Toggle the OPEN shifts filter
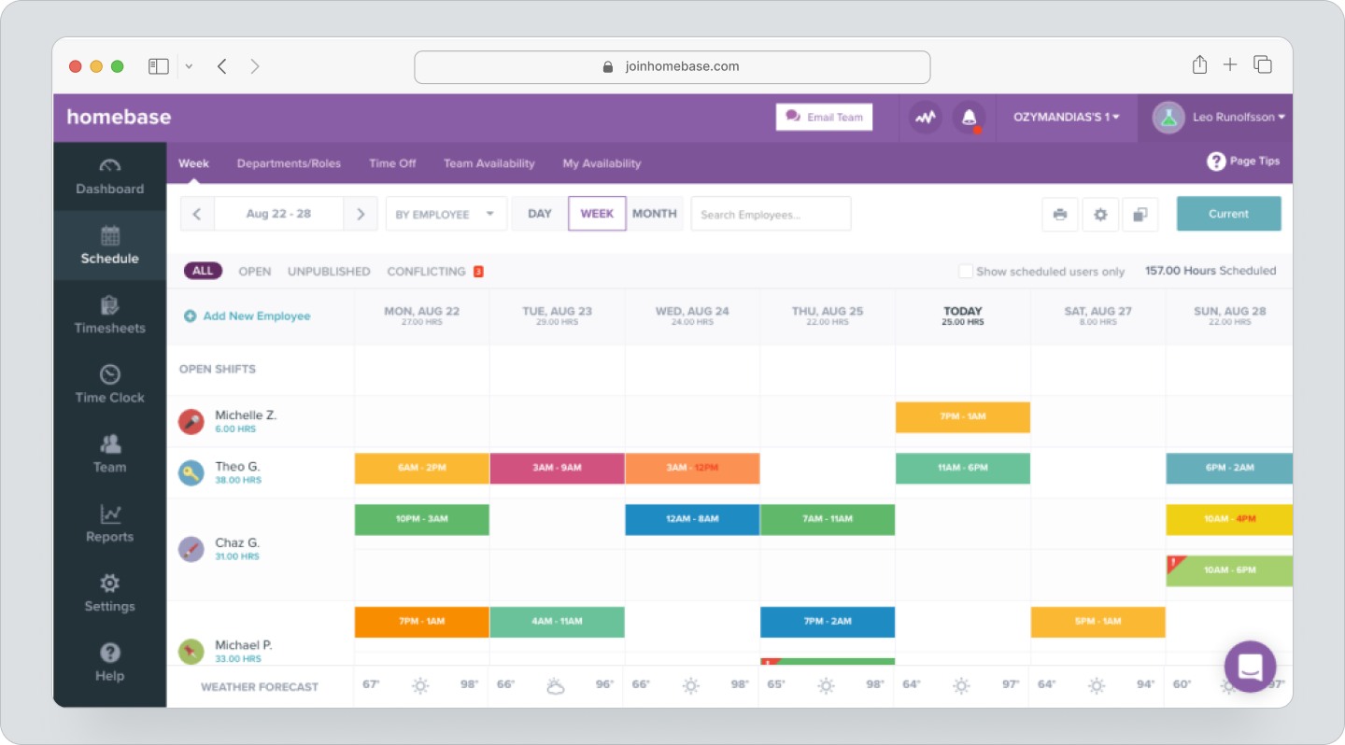The height and width of the screenshot is (745, 1345). pyautogui.click(x=254, y=271)
